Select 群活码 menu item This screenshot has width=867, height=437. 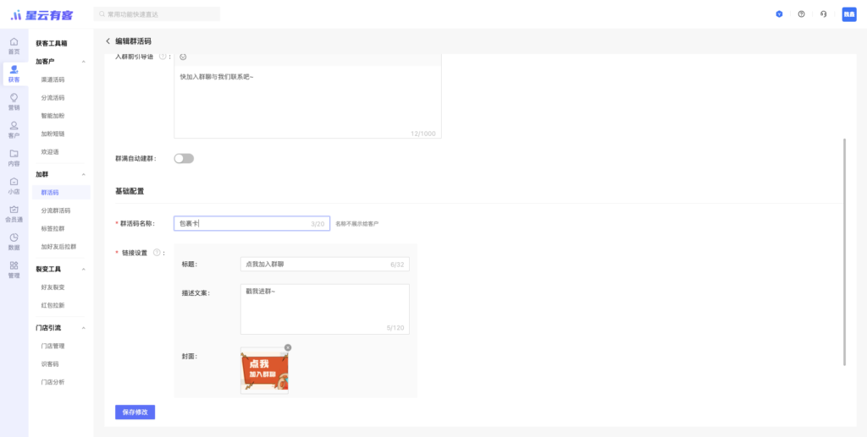pyautogui.click(x=61, y=193)
